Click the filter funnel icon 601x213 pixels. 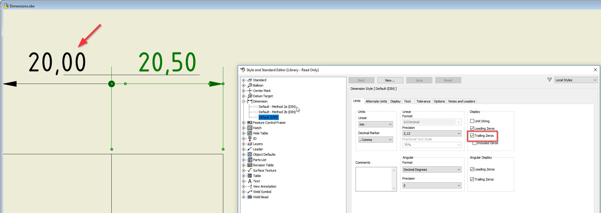click(x=549, y=80)
